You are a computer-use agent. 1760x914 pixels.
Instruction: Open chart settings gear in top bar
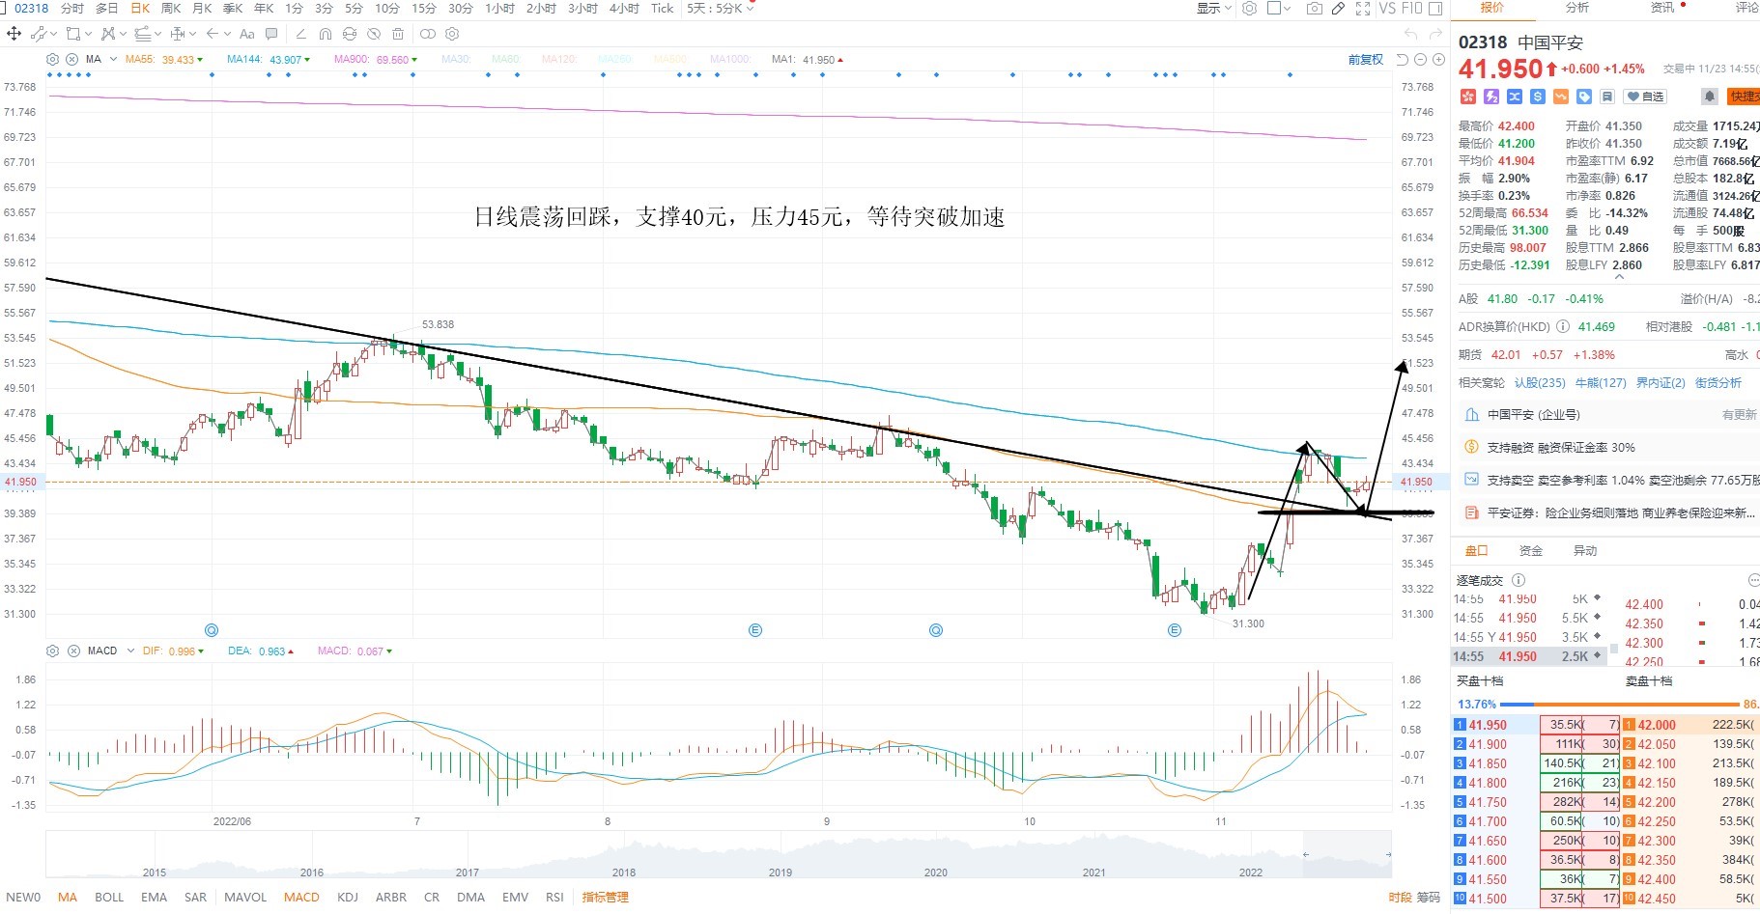pos(1249,8)
